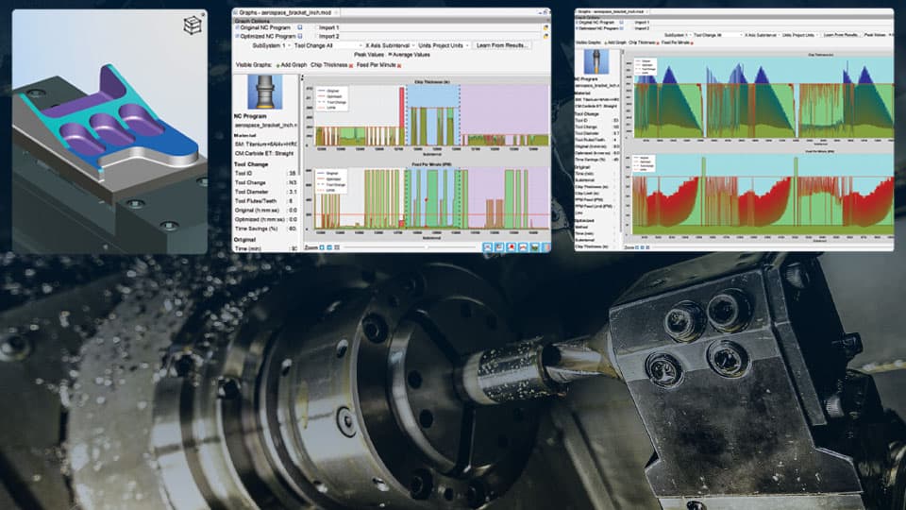The image size is (906, 510).
Task: Remove the Chip Thickness graph via red X
Action: [353, 64]
